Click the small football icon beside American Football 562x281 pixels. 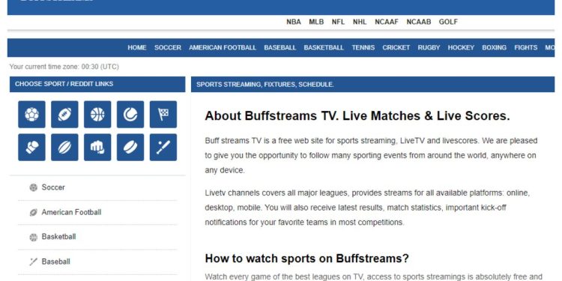click(x=33, y=213)
